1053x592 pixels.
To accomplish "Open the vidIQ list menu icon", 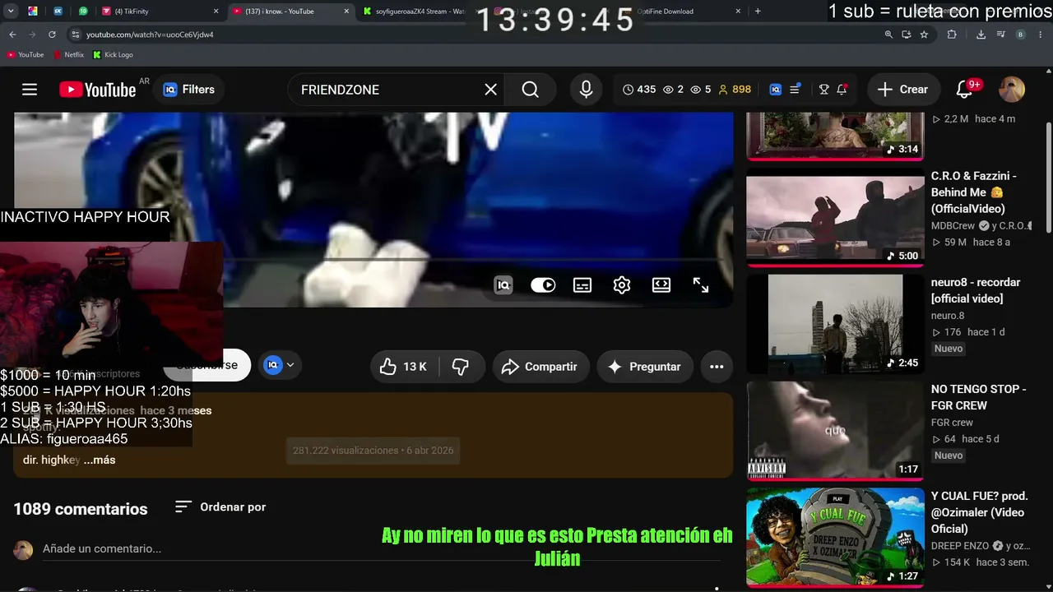I will click(796, 90).
